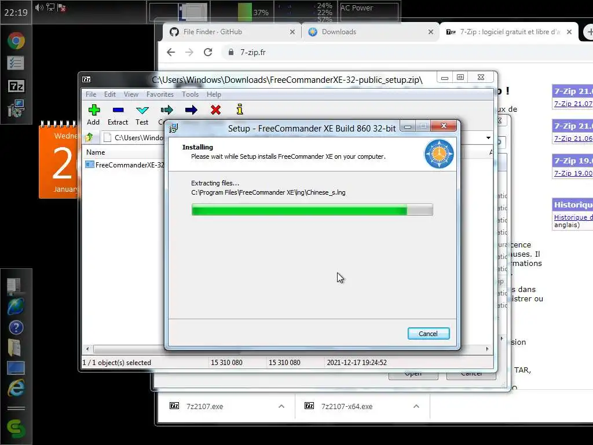The image size is (593, 445).
Task: Open the Edit menu in 7-Zip
Action: click(x=110, y=94)
